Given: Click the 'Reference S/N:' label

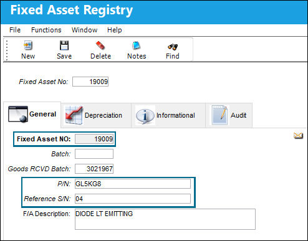Looking at the screenshot, I should click(x=47, y=199).
